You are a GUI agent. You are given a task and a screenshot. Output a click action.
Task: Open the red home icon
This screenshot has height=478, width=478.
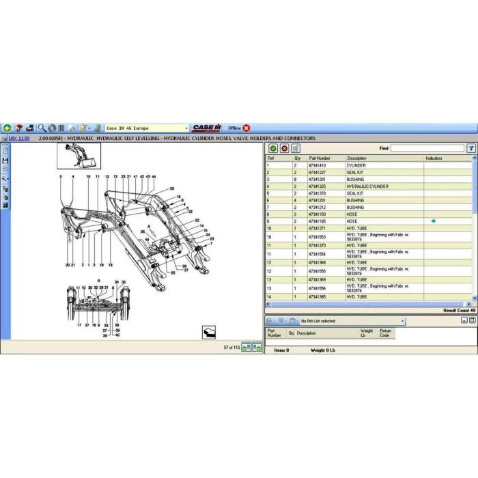pyautogui.click(x=18, y=128)
